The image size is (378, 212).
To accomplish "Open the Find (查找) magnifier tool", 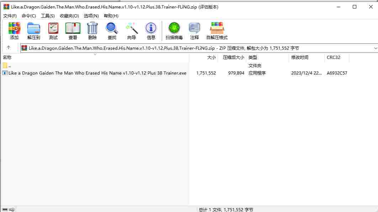I will pos(112,31).
